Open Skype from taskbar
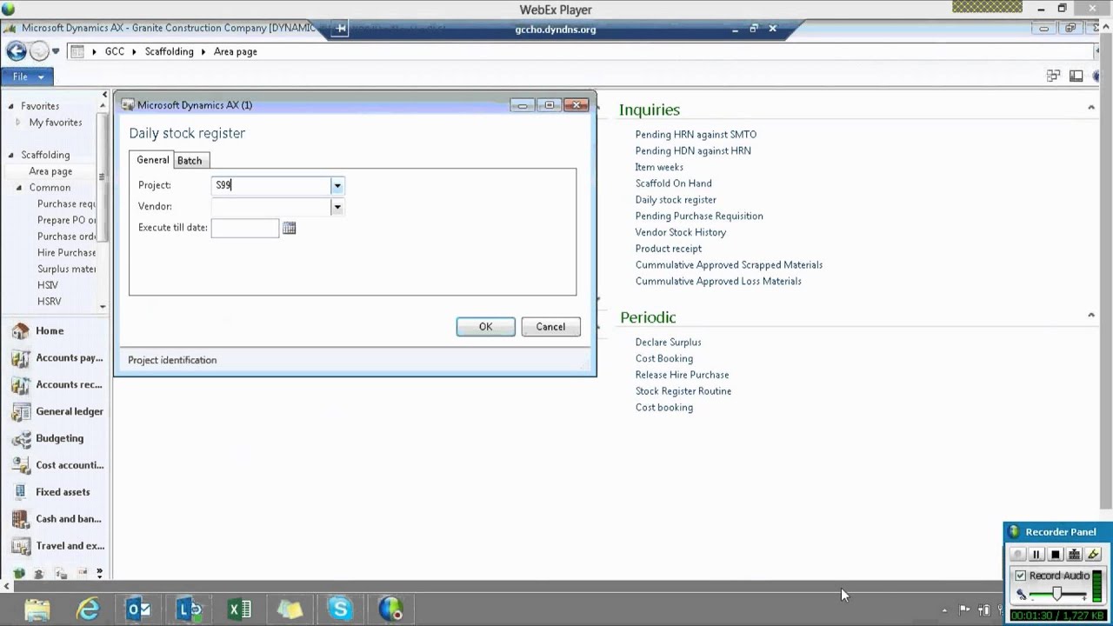The image size is (1113, 626). (340, 609)
